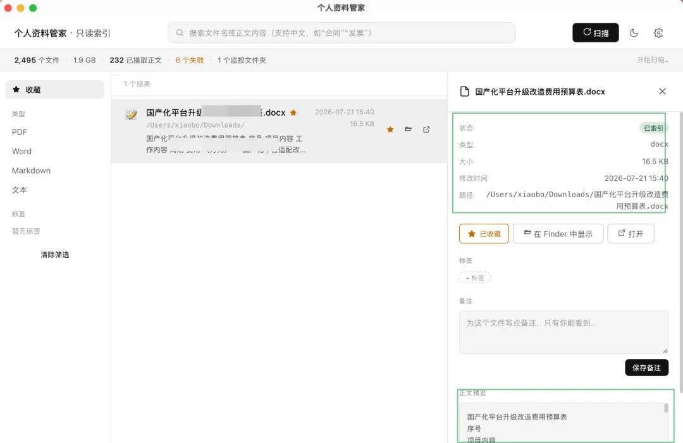Viewport: 683px width, 443px height.
Task: Click scrollbar in 正文预览 preview box
Action: coord(666,408)
